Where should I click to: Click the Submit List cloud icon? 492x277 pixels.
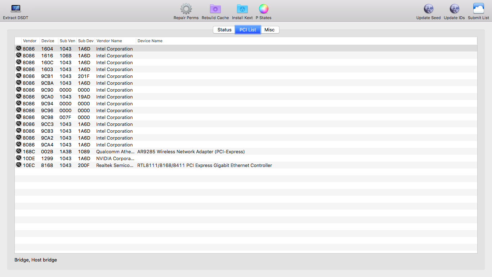click(478, 9)
